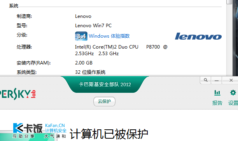This screenshot has height=141, width=238.
Task: Click the KaFan.CN 卡饭 logo
Action: click(40, 131)
